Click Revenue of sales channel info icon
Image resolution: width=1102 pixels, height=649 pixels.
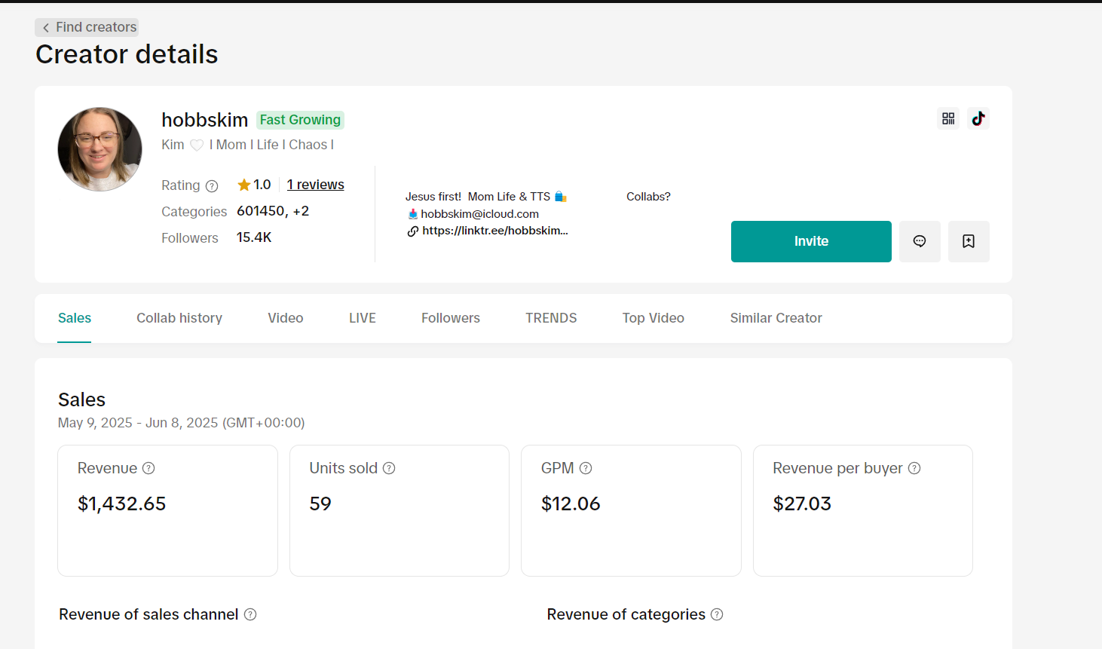250,614
